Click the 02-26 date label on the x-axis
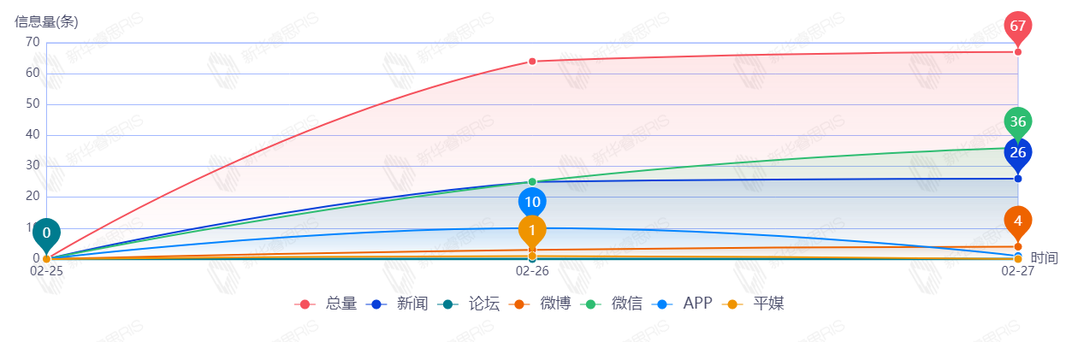The width and height of the screenshot is (1078, 342). (x=532, y=271)
